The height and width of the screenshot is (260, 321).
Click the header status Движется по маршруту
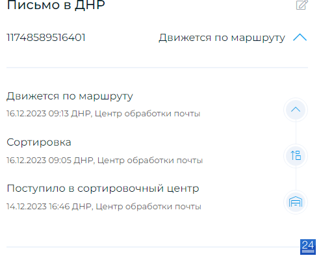point(222,38)
